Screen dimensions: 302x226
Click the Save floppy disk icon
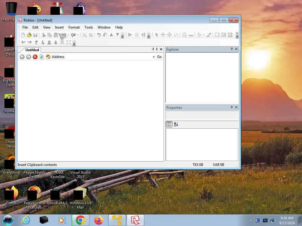click(35, 35)
